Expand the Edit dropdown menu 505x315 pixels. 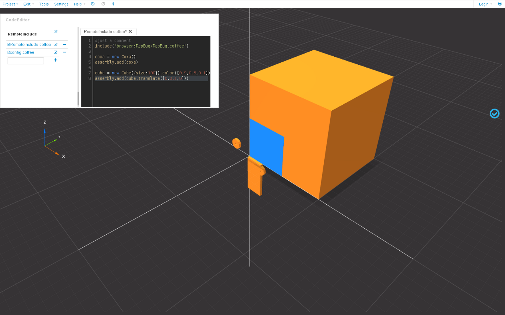tap(28, 4)
